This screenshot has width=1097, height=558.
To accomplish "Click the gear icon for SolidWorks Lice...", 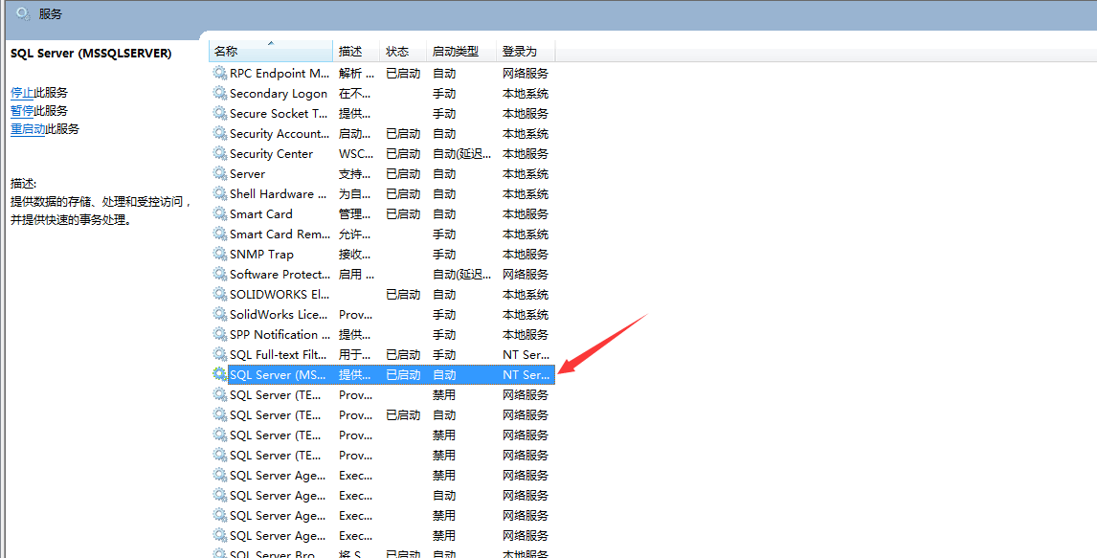I will point(219,315).
